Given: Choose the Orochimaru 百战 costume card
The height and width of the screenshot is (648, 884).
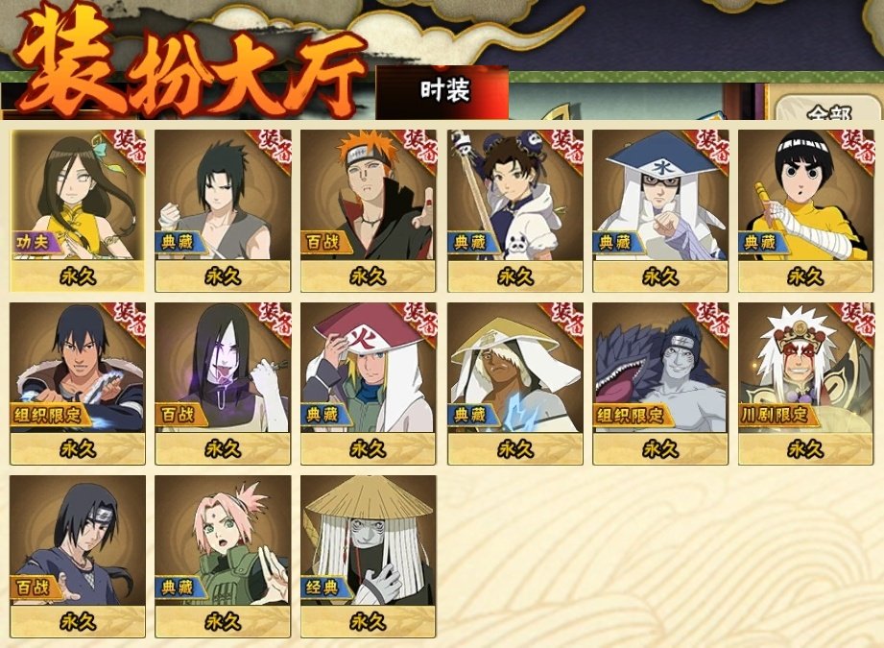Looking at the screenshot, I should (x=223, y=383).
